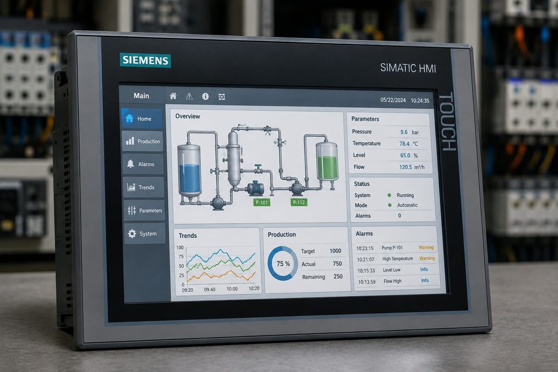The width and height of the screenshot is (558, 372).
Task: Tap the tall separator column vessel
Action: click(234, 158)
